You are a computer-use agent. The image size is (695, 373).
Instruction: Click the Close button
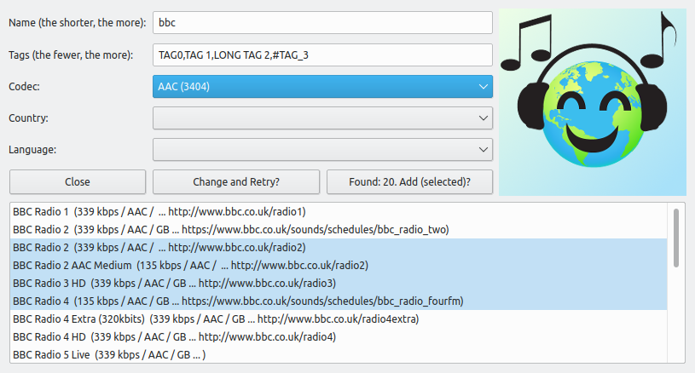[78, 182]
